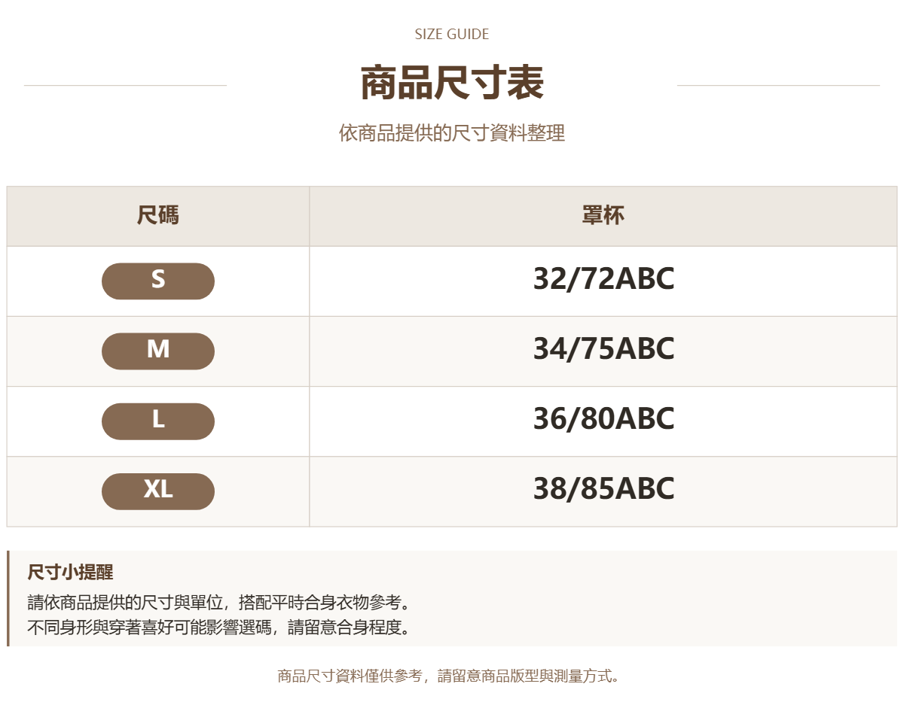The width and height of the screenshot is (904, 705).
Task: Click the SIZE GUIDE heading text
Action: tap(452, 34)
